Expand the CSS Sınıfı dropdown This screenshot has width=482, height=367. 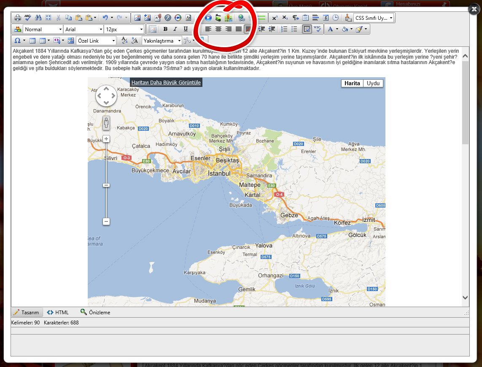(391, 18)
